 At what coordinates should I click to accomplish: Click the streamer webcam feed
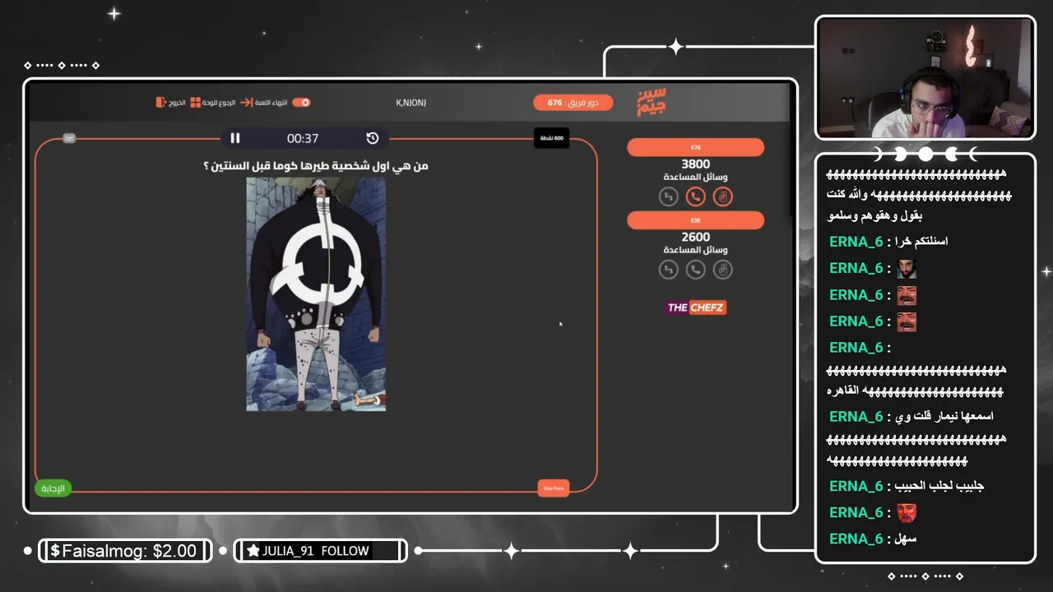click(925, 78)
